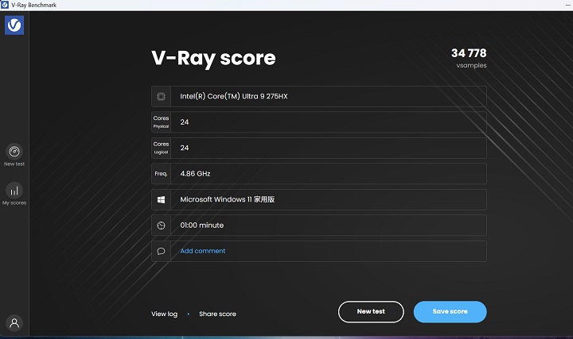Select the 34 778 score value

(x=469, y=53)
